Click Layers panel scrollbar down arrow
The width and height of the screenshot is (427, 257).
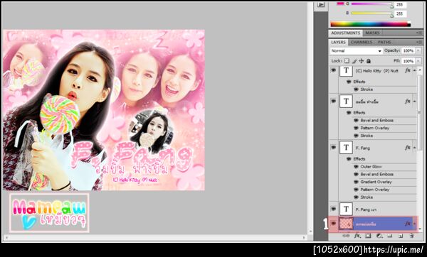pos(420,229)
